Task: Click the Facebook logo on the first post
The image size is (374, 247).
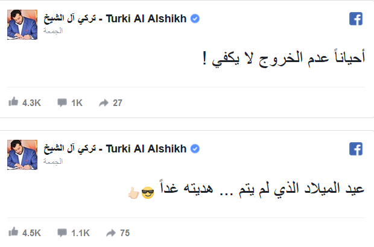Action: (x=356, y=19)
